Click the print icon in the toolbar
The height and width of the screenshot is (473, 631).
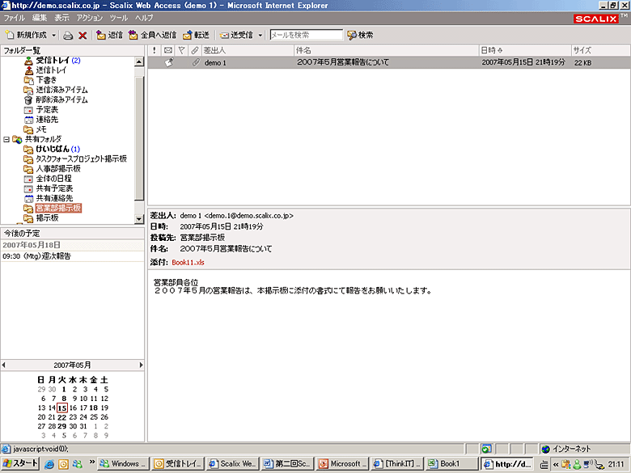click(x=68, y=36)
